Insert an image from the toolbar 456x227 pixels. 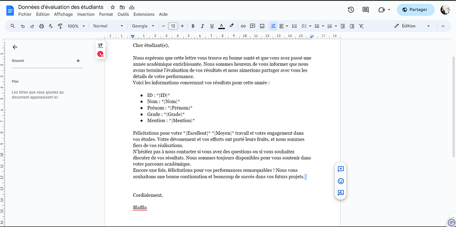coord(262,26)
